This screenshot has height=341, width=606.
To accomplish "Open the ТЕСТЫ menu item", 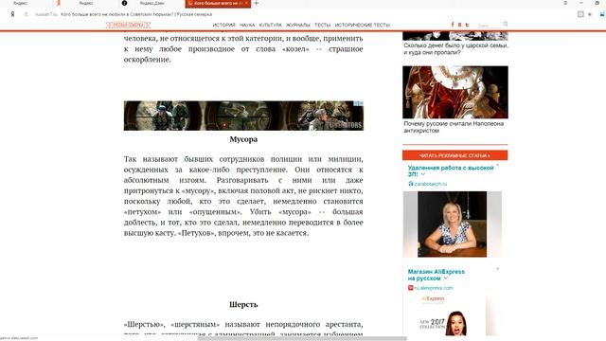I will point(322,25).
